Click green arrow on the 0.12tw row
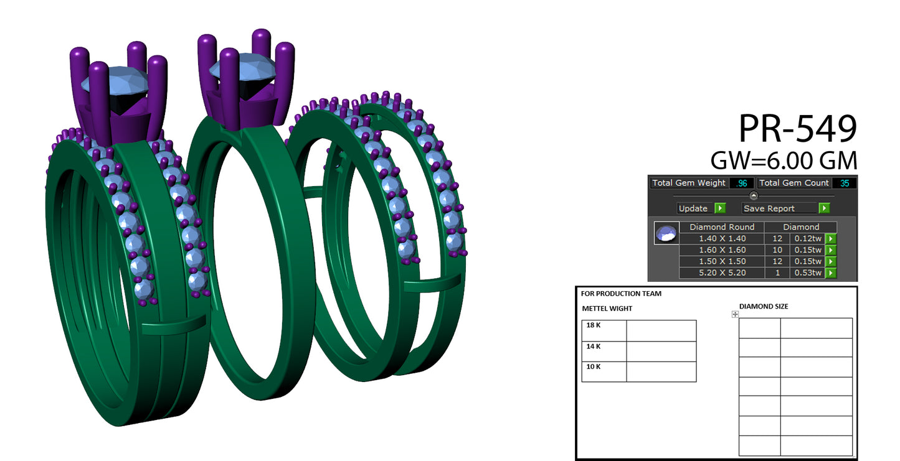The height and width of the screenshot is (461, 900). point(830,238)
